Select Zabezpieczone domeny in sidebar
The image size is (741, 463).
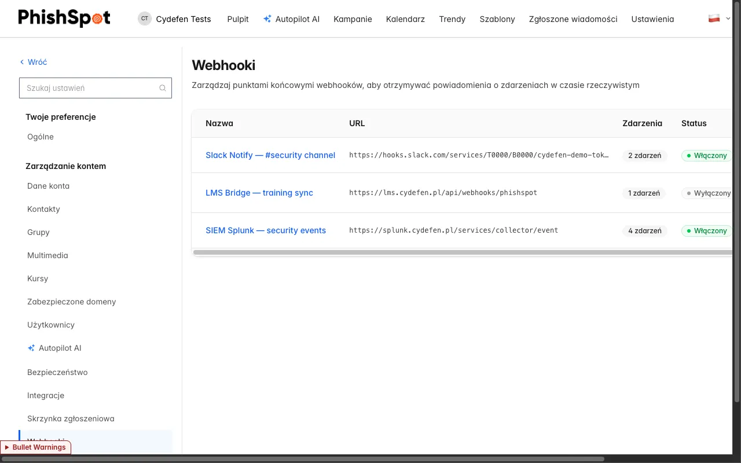pyautogui.click(x=72, y=302)
